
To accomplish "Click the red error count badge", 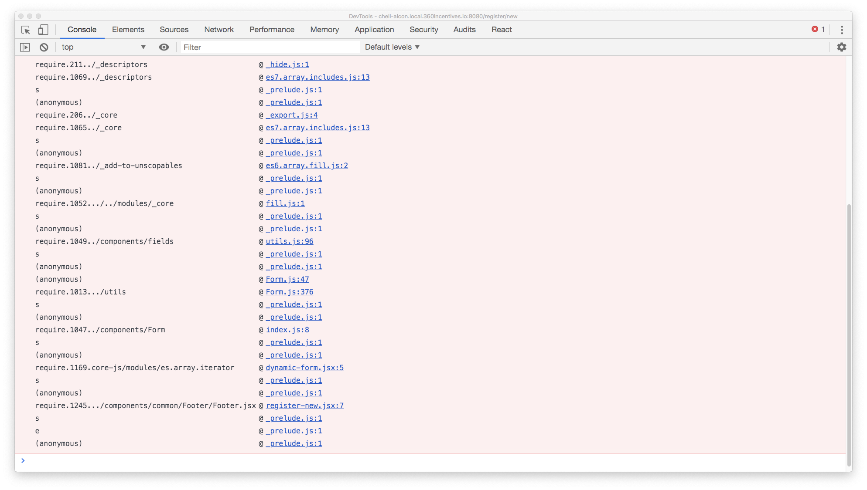I will coord(818,30).
